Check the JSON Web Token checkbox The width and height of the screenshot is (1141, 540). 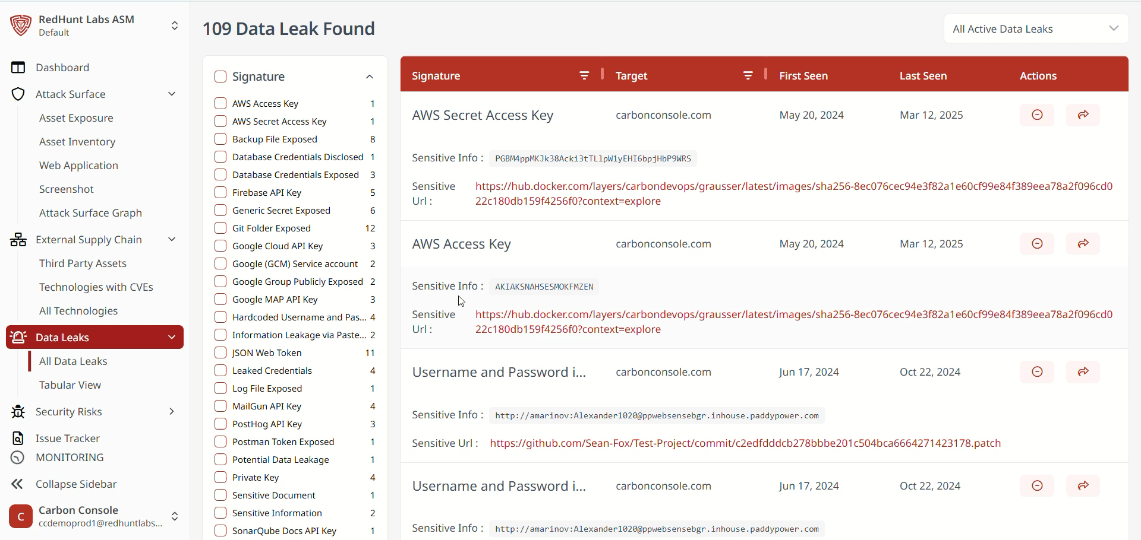[220, 352]
